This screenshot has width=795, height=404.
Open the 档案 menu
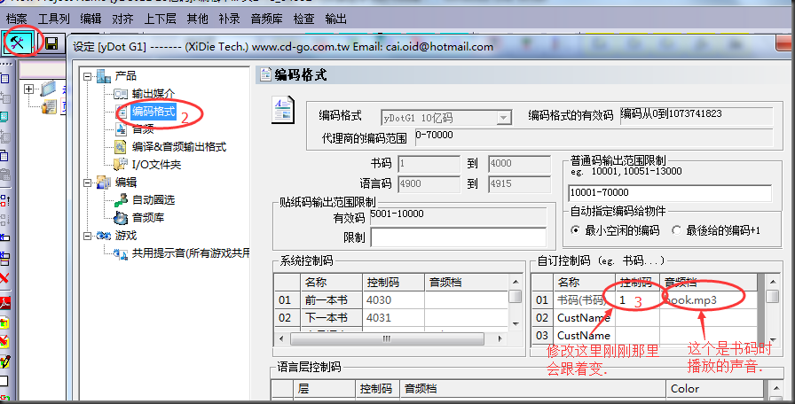click(x=16, y=18)
